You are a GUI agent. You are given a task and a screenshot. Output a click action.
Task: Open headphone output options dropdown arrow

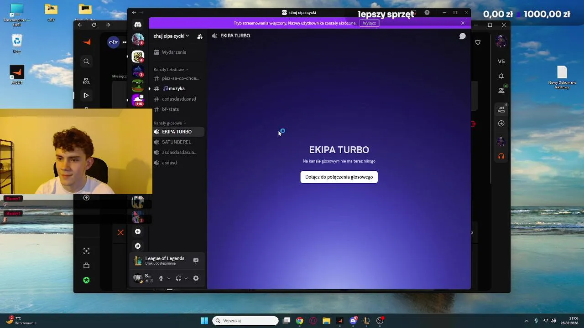click(x=186, y=278)
